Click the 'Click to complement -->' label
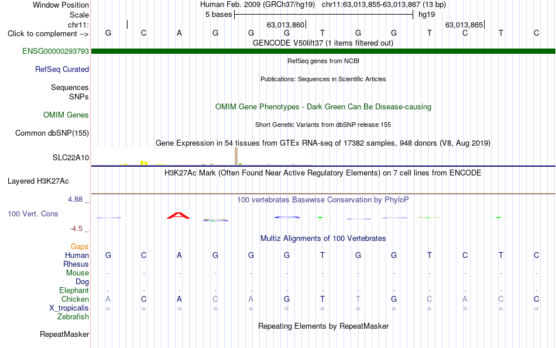 (48, 34)
